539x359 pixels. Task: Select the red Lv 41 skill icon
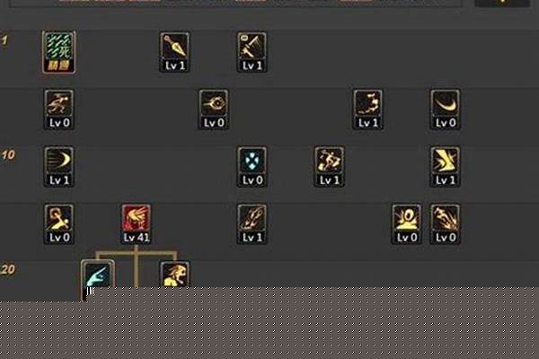pyautogui.click(x=137, y=224)
